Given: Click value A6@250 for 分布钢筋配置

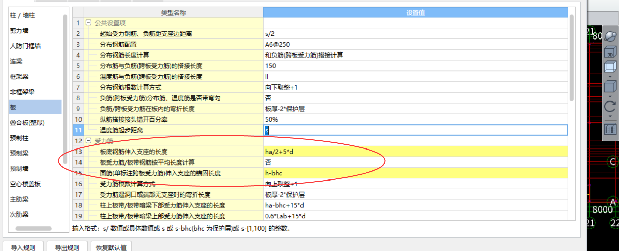Looking at the screenshot, I should (277, 44).
